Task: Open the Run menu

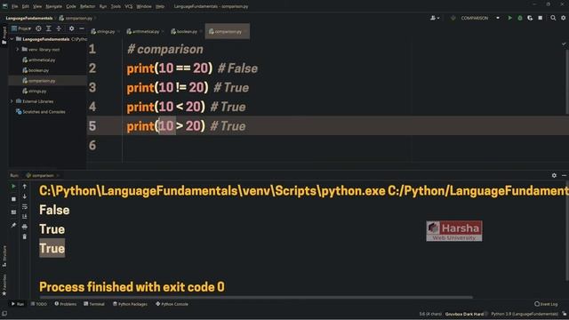Action: (103, 6)
